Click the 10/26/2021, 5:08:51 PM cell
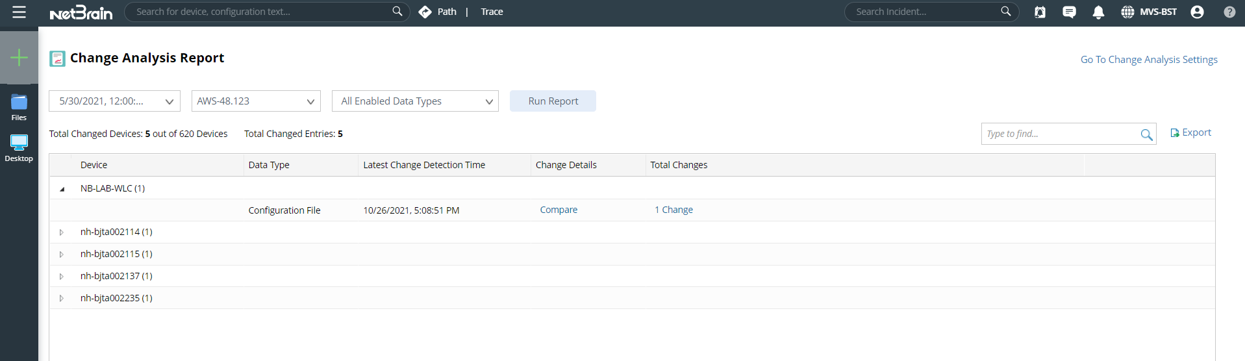The image size is (1245, 361). pos(411,210)
